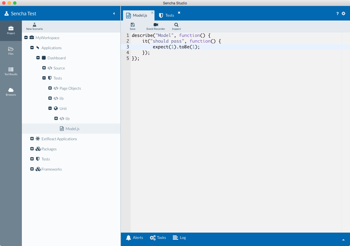This screenshot has height=246, width=350.
Task: Close the Model.js tab
Action: [152, 12]
